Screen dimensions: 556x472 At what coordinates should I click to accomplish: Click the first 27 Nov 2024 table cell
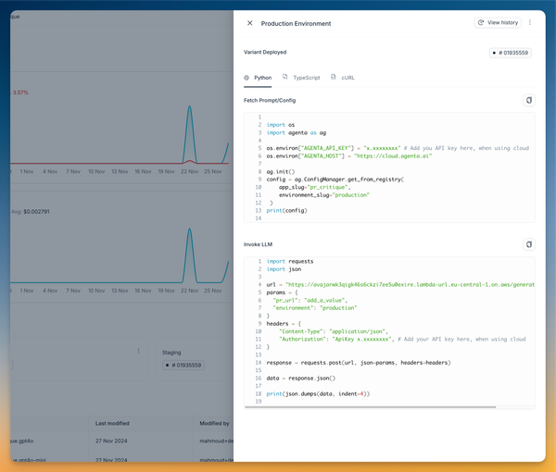pos(111,441)
